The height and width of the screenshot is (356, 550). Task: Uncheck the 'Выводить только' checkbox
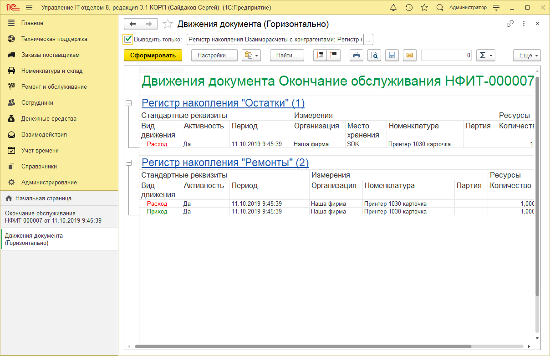point(127,39)
